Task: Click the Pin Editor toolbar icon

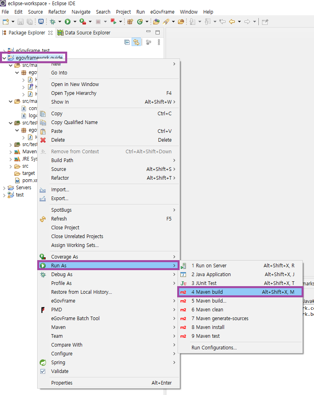Action: coord(265,22)
